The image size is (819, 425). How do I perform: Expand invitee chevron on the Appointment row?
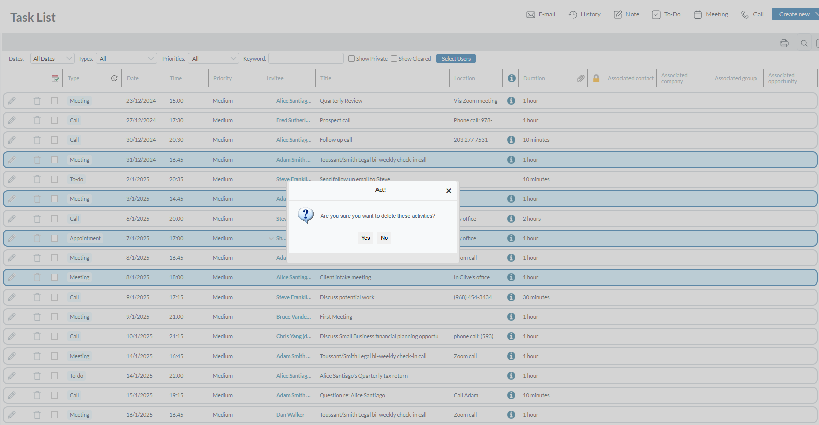pyautogui.click(x=271, y=239)
